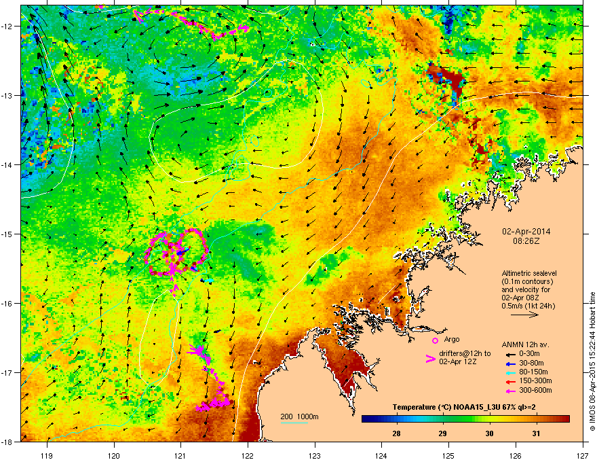597x462 pixels.
Task: Click the longitude label '122'
Action: pos(248,455)
